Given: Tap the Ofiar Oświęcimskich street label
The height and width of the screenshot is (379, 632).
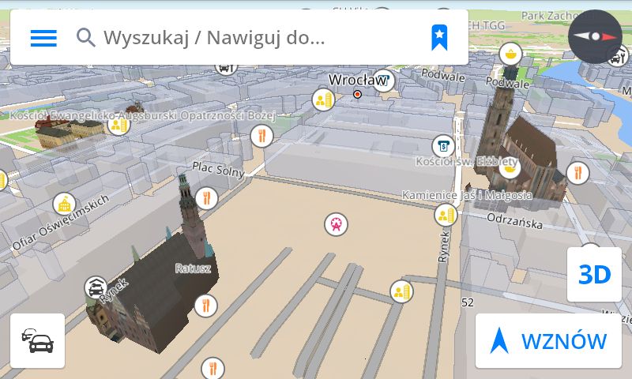Looking at the screenshot, I should click(x=61, y=223).
